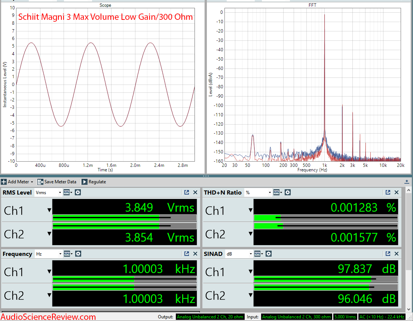
Task: Expand Ch1 arrow in SINAD meter
Action: pyautogui.click(x=251, y=272)
